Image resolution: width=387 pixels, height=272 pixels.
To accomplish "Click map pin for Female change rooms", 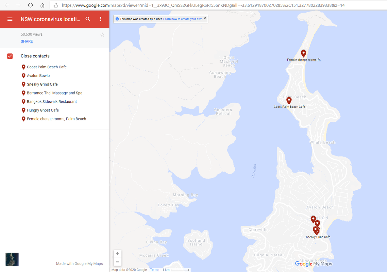I will click(x=304, y=53).
